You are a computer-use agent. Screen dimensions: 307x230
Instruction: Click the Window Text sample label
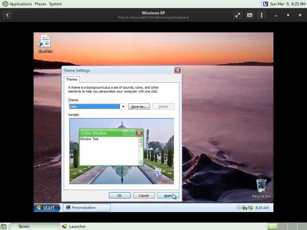click(x=89, y=139)
